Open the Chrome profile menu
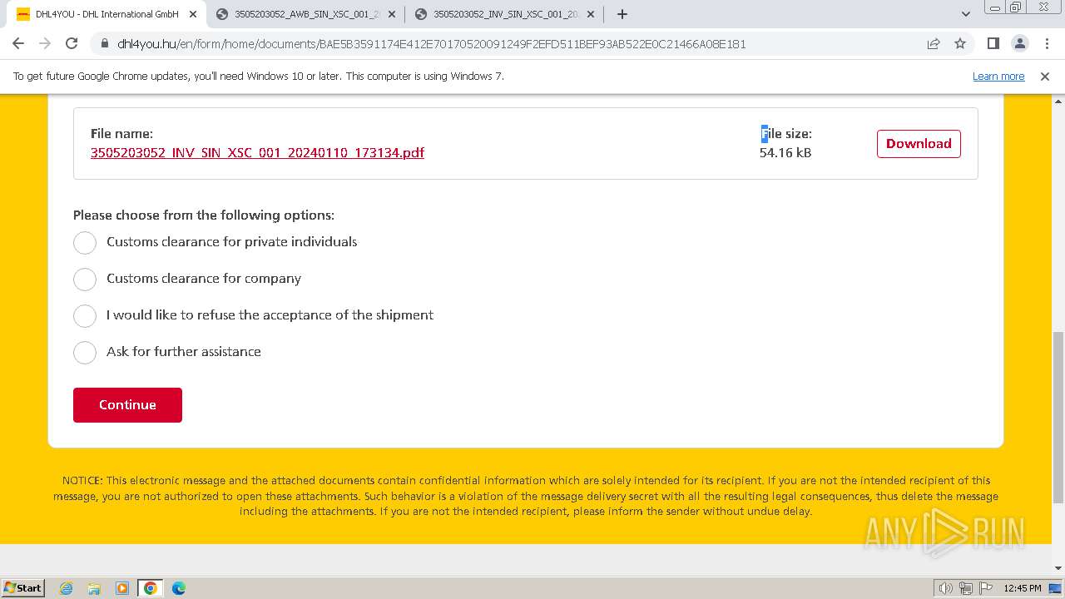The width and height of the screenshot is (1065, 599). 1020,43
